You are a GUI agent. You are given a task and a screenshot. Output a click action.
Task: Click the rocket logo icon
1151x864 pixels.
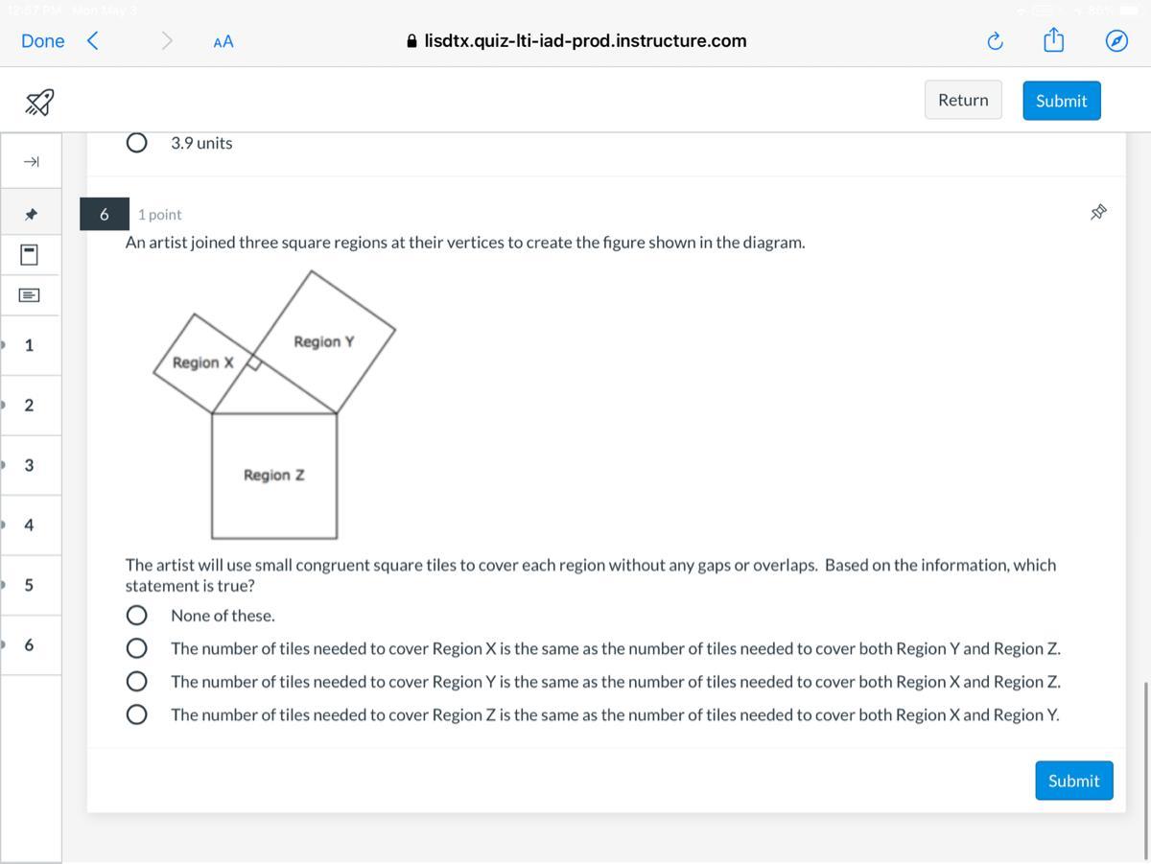(x=39, y=101)
